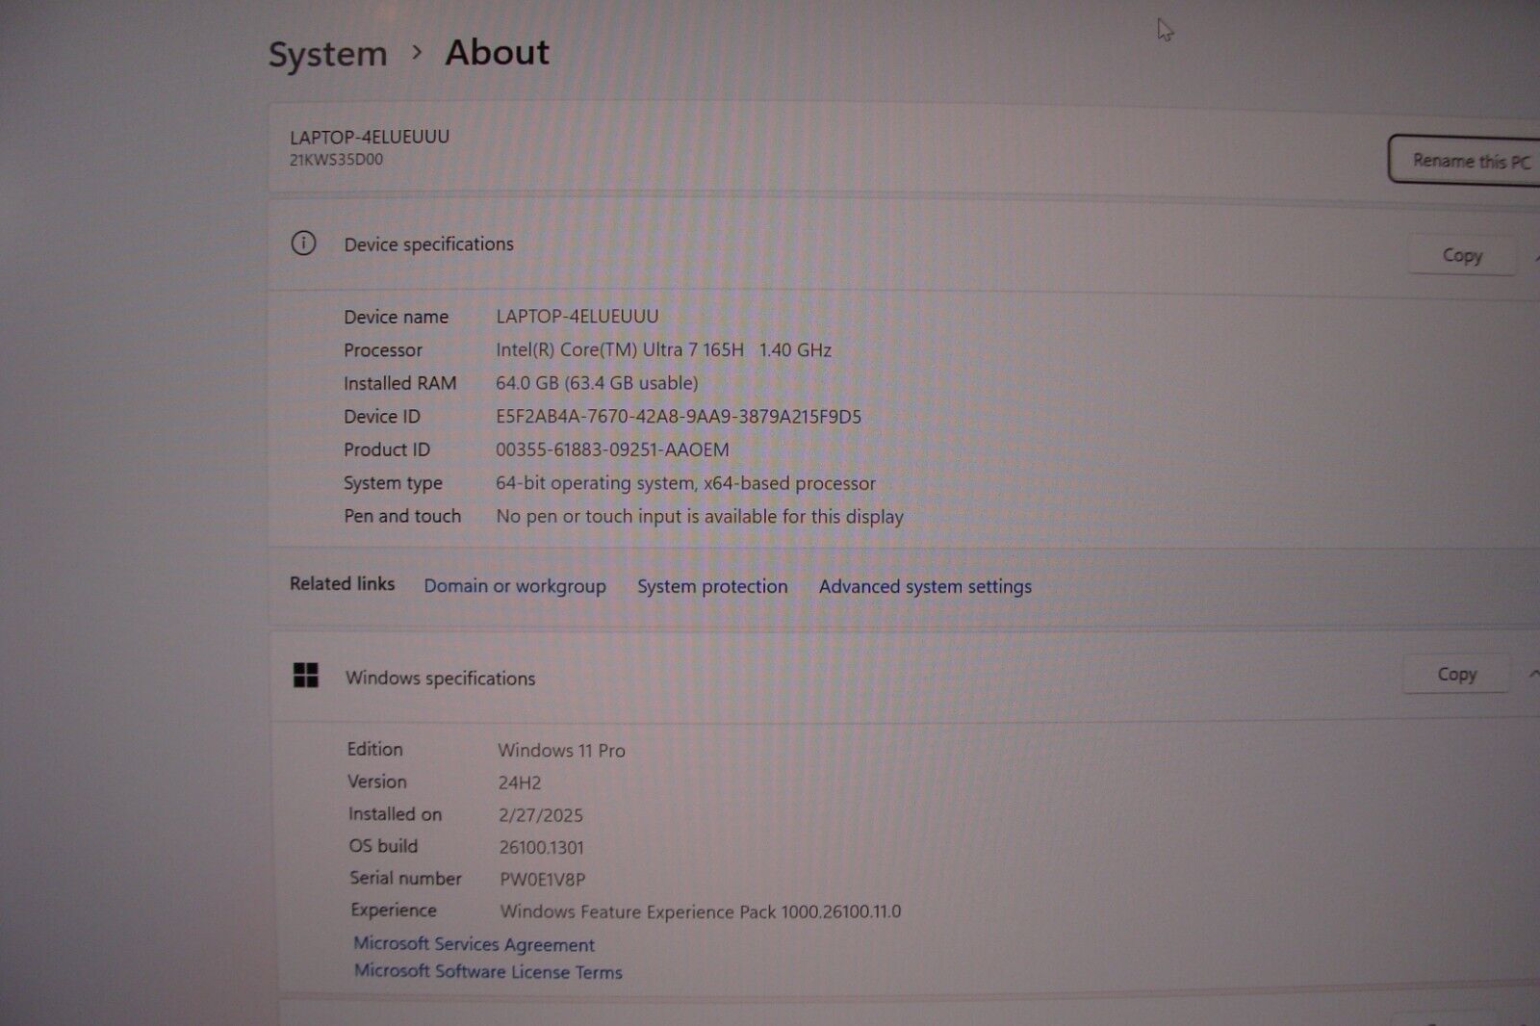Open the System protection link
The image size is (1540, 1026).
pos(712,586)
